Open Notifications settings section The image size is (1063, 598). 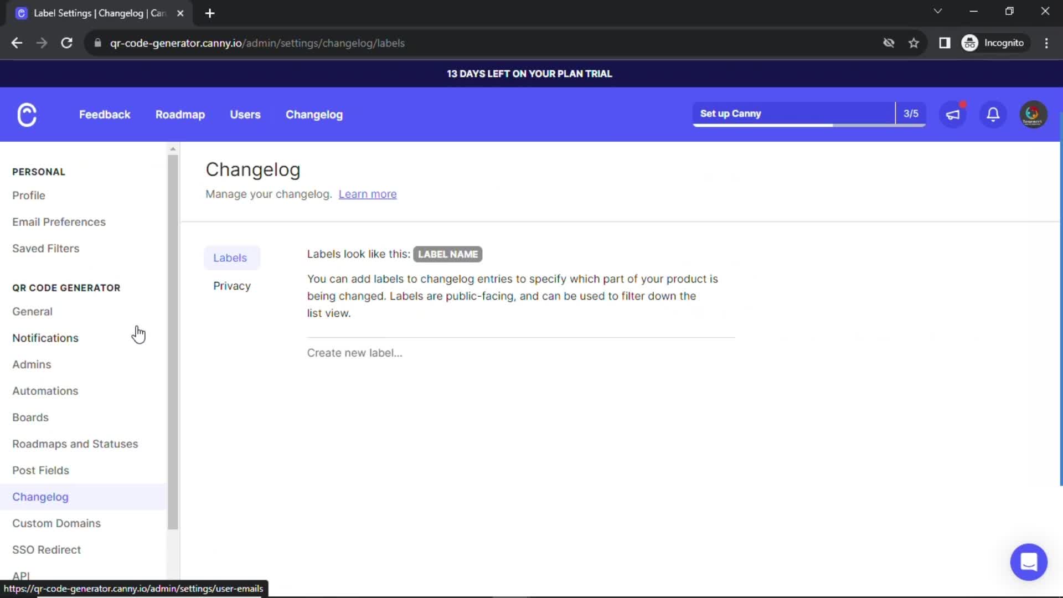(44, 338)
